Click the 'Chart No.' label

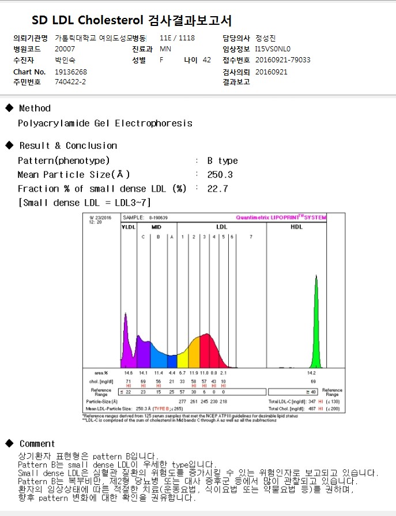29,72
